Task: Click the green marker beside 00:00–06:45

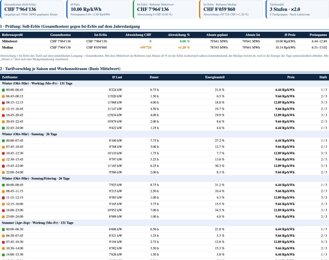Action: point(3,90)
